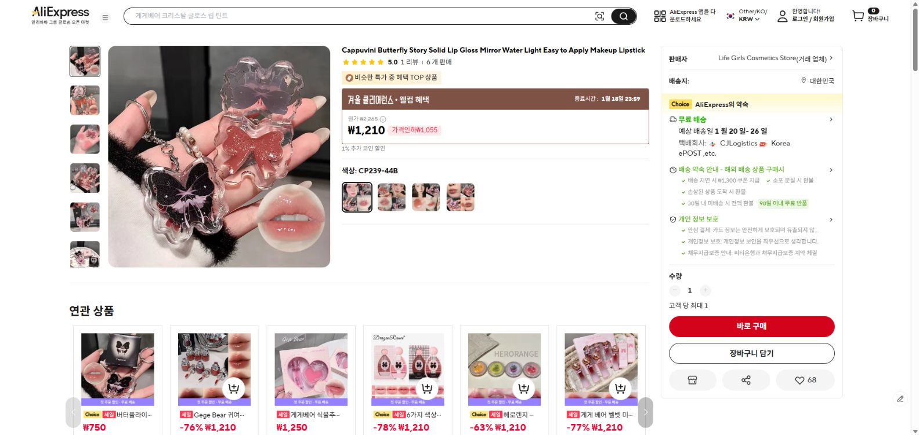Screen dimensions: 919x435
Task: Increase quantity with plus button
Action: pyautogui.click(x=705, y=290)
